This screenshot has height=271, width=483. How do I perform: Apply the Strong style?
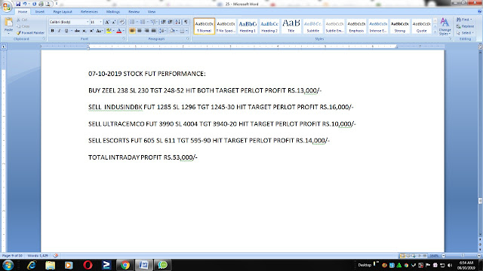pos(399,26)
